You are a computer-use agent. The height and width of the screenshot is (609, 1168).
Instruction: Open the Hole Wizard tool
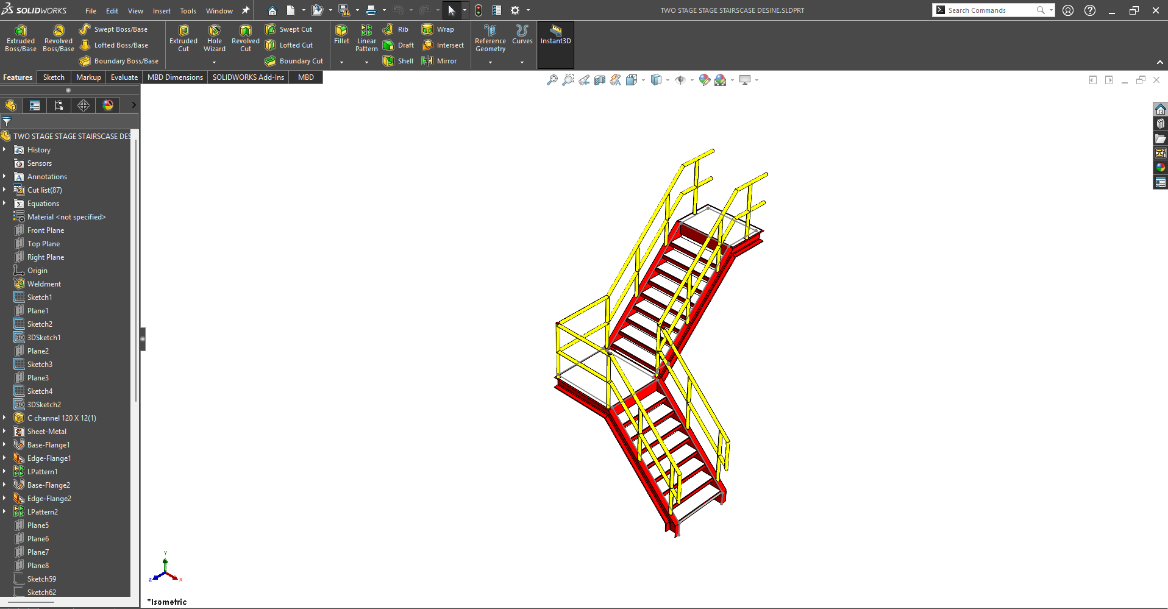[x=215, y=38]
